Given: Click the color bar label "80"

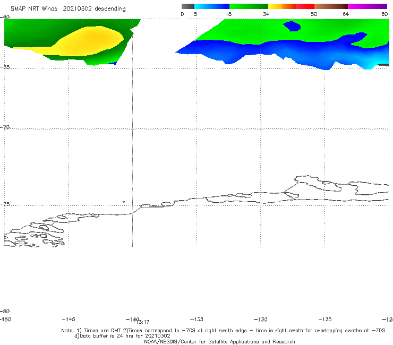Looking at the screenshot, I should (385, 14).
